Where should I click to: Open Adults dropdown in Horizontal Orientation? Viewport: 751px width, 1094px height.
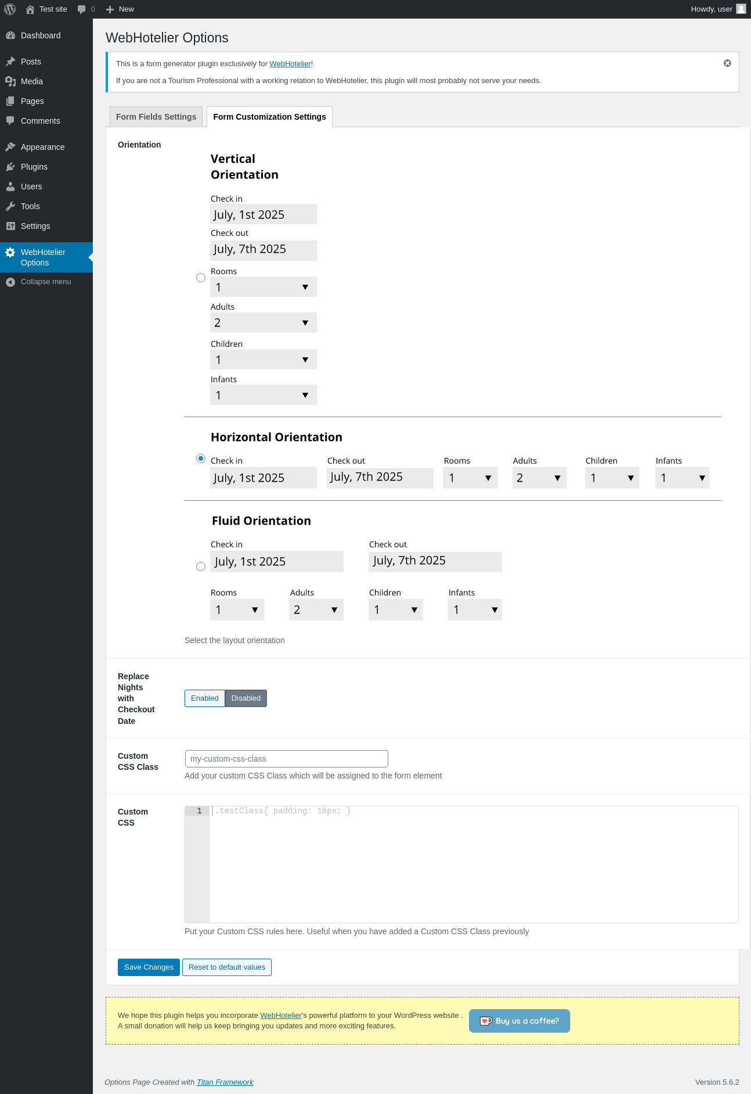pos(540,478)
